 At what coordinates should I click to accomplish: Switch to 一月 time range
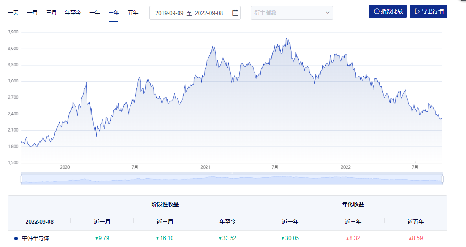32,13
